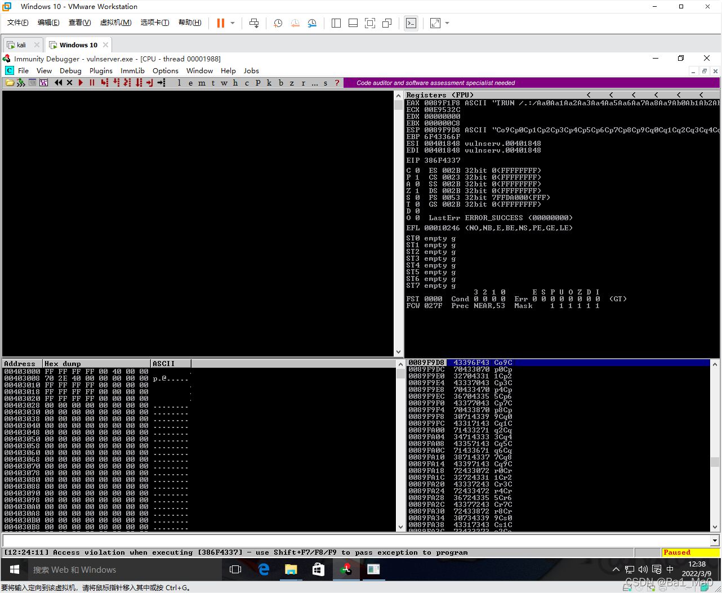Image resolution: width=722 pixels, height=593 pixels.
Task: Open the Debug menu in Immunity Debugger
Action: click(70, 71)
